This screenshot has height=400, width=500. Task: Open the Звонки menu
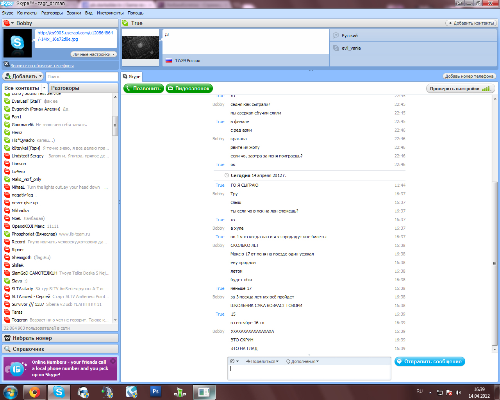(x=74, y=13)
